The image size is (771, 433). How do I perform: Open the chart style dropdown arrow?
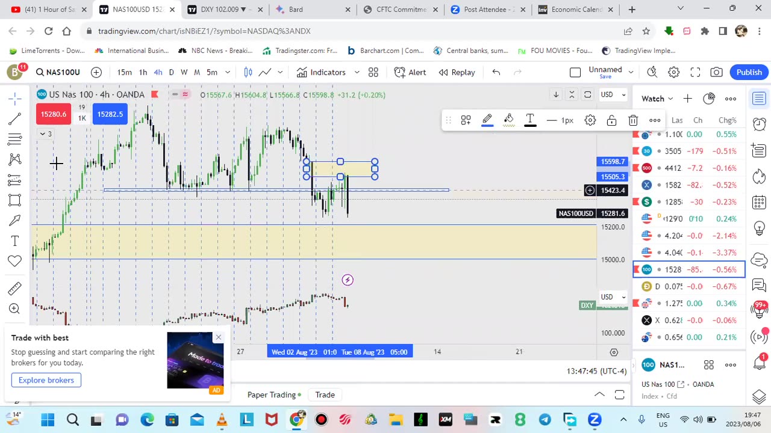pyautogui.click(x=280, y=72)
